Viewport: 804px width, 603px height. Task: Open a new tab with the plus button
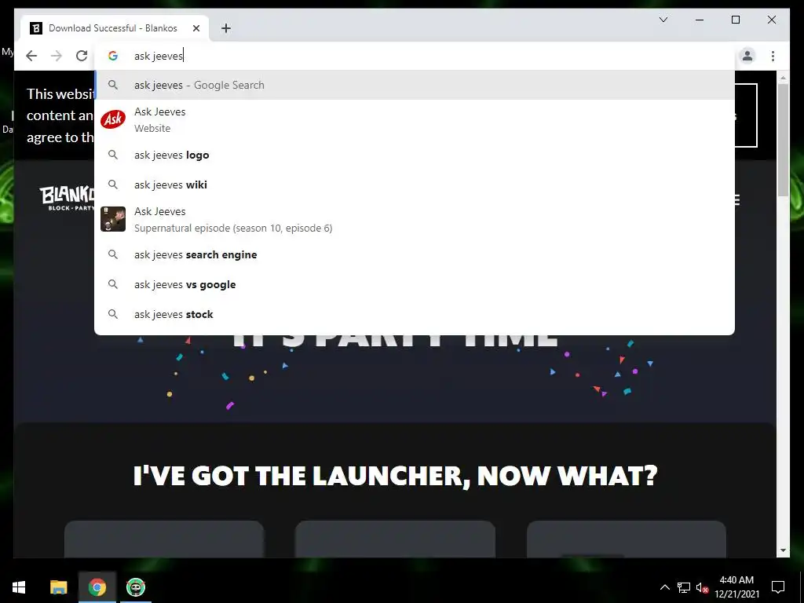click(x=226, y=28)
